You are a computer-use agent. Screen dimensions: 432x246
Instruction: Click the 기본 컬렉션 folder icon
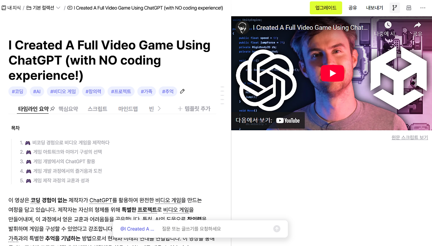coord(29,8)
